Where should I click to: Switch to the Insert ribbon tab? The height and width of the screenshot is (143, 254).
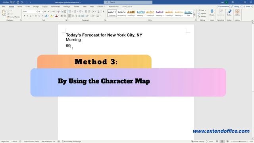click(19, 6)
